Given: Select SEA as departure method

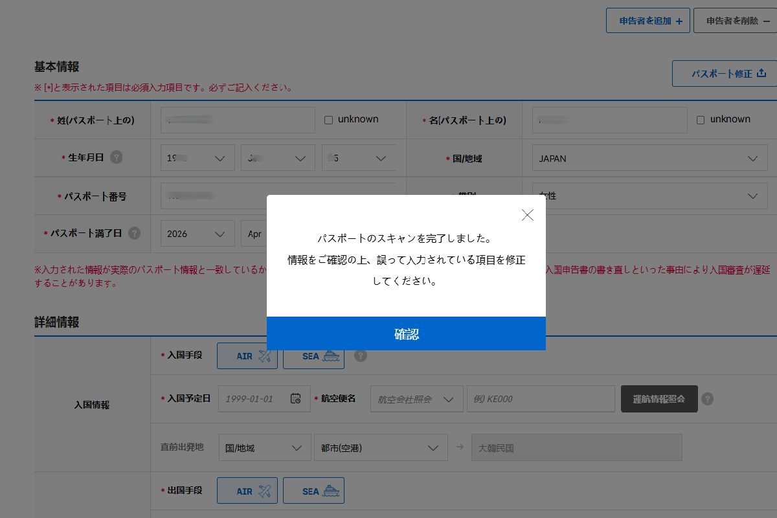Looking at the screenshot, I should click(313, 491).
